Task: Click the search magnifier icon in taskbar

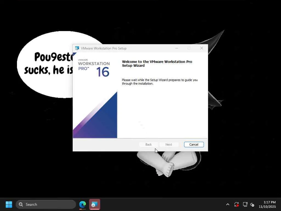Action: (21, 204)
